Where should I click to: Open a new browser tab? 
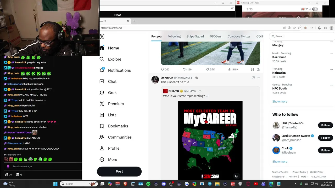(x=134, y=21)
